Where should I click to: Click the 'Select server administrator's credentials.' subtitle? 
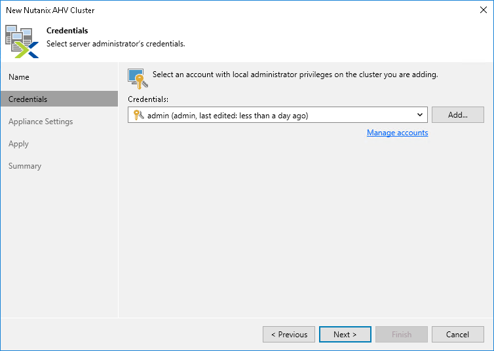click(x=115, y=44)
